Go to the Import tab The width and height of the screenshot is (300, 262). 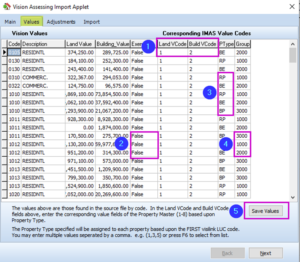[91, 22]
